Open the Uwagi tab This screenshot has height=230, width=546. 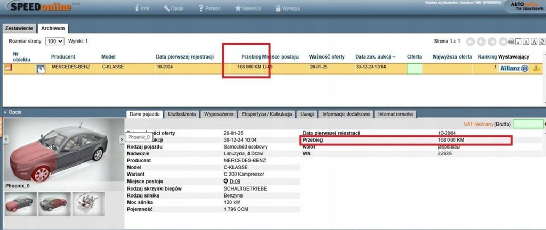click(x=308, y=114)
